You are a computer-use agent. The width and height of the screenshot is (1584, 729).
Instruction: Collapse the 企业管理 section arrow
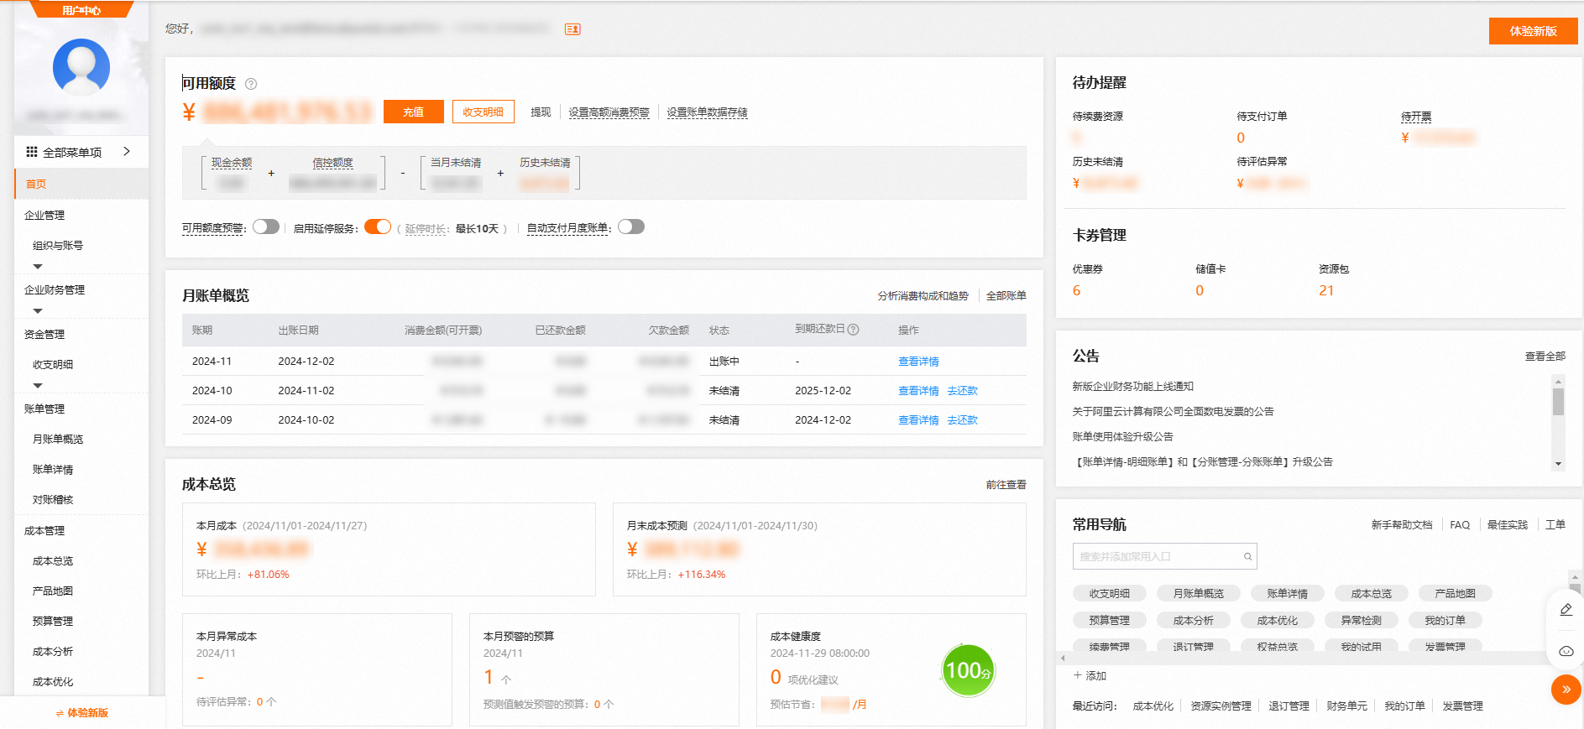coord(37,267)
